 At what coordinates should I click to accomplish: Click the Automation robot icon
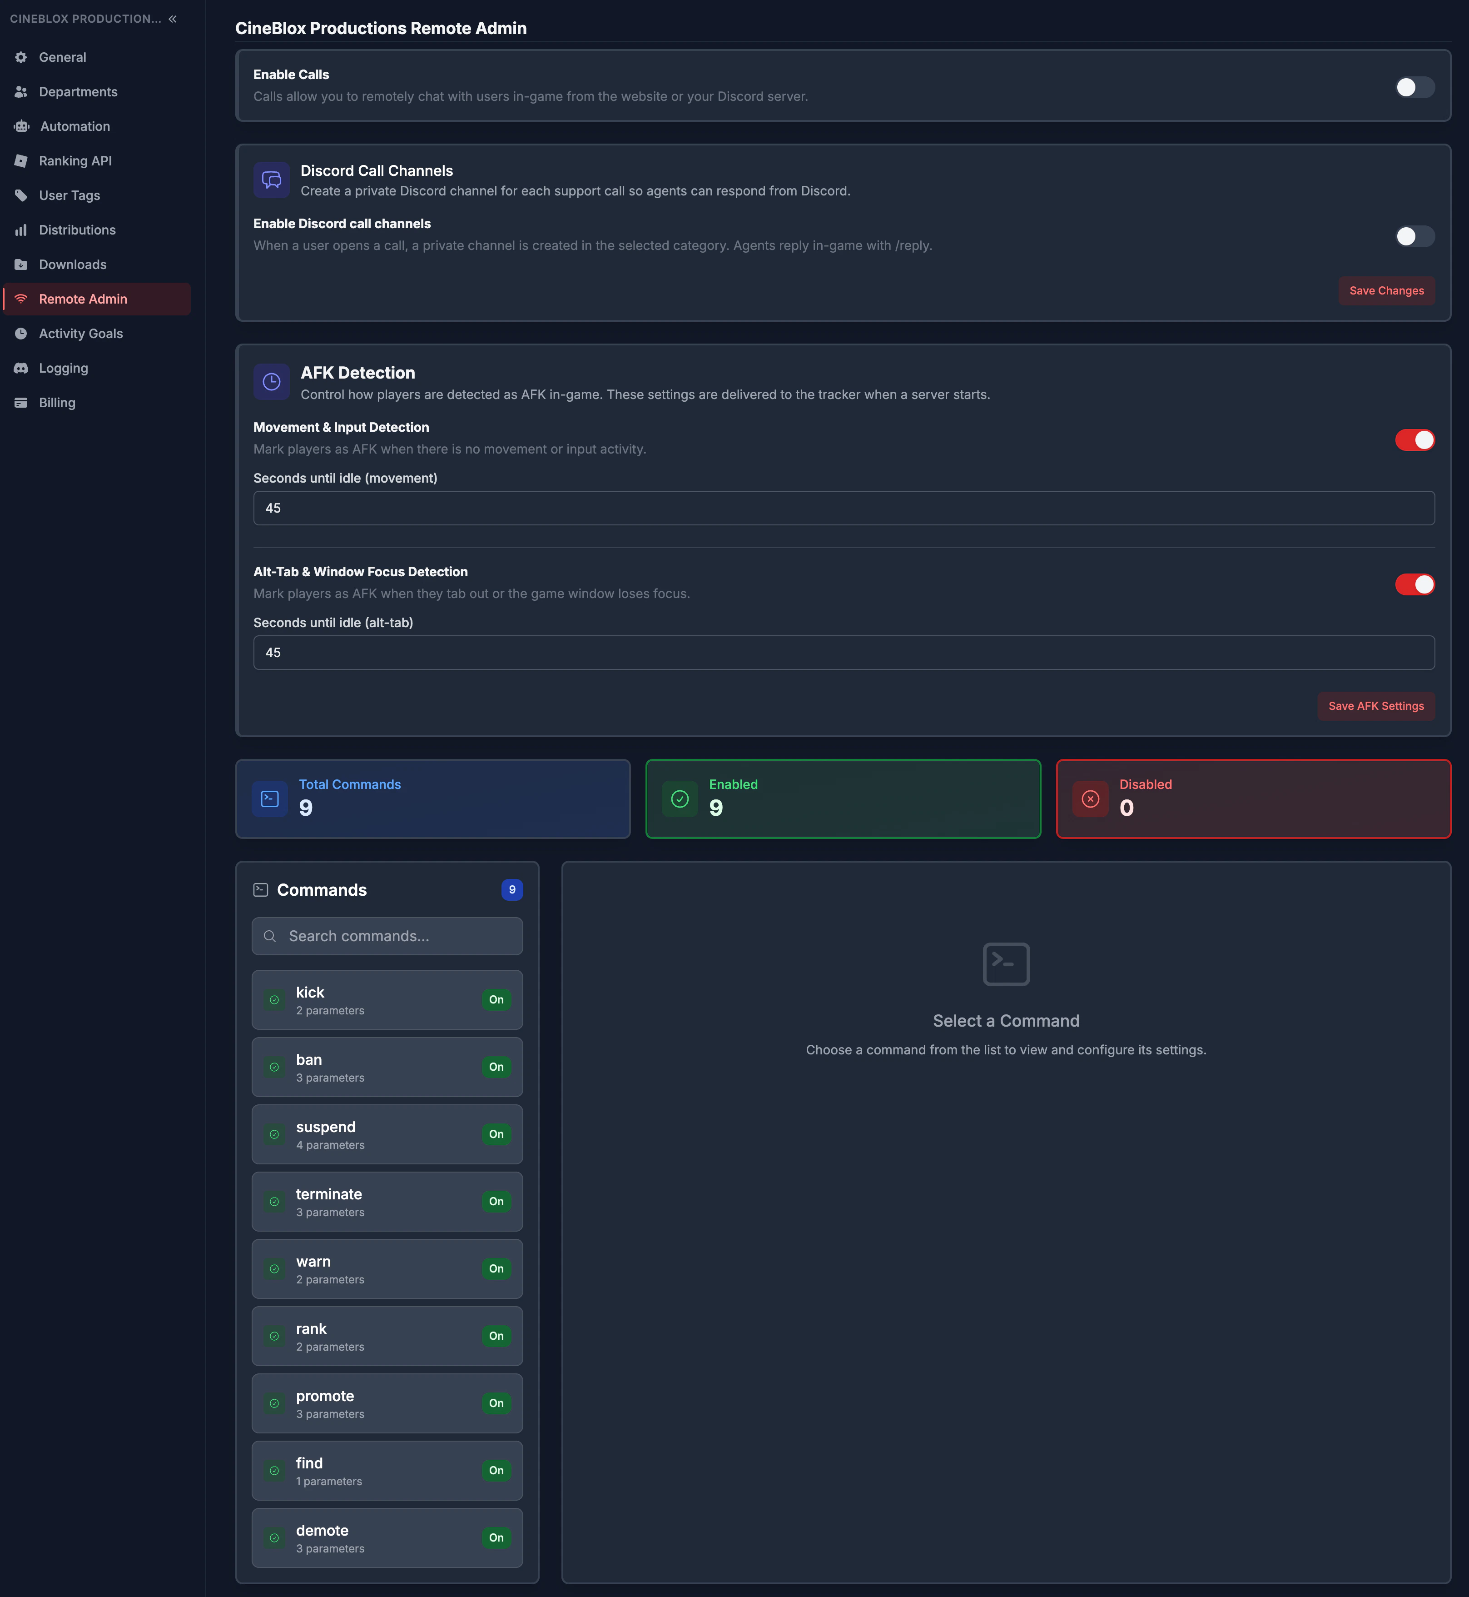(21, 126)
